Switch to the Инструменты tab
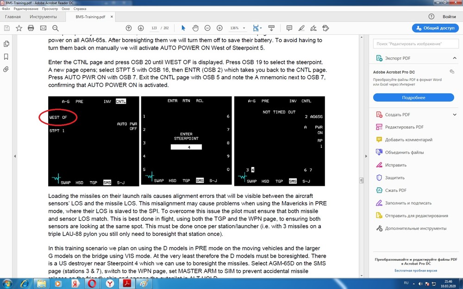Image resolution: width=463 pixels, height=289 pixels. pos(43,17)
